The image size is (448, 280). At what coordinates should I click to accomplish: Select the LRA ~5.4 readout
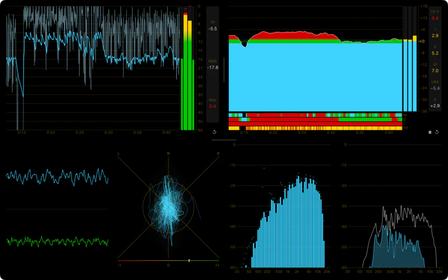(x=435, y=85)
